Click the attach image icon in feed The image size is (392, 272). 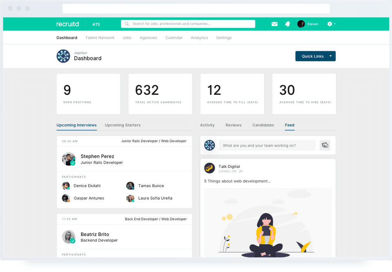(x=325, y=145)
